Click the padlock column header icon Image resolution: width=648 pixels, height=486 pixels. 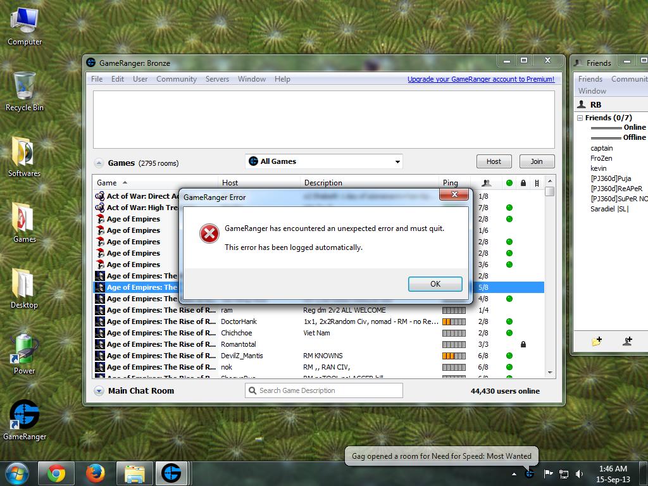[x=523, y=183]
